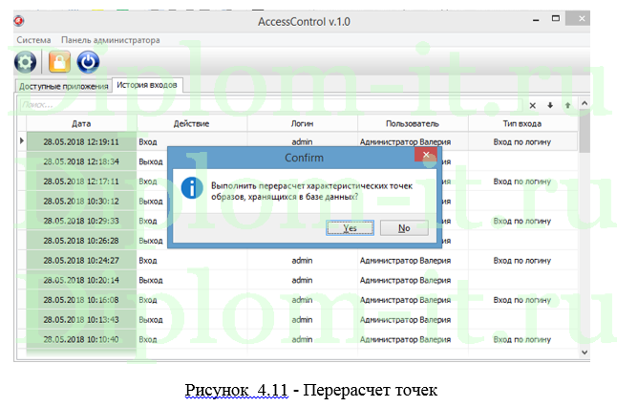Image resolution: width=617 pixels, height=407 pixels.
Task: Clear search with the X icon
Action: pos(532,105)
